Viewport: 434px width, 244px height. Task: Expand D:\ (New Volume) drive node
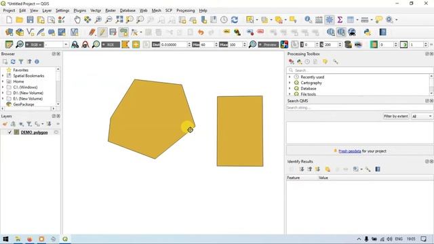click(x=3, y=93)
